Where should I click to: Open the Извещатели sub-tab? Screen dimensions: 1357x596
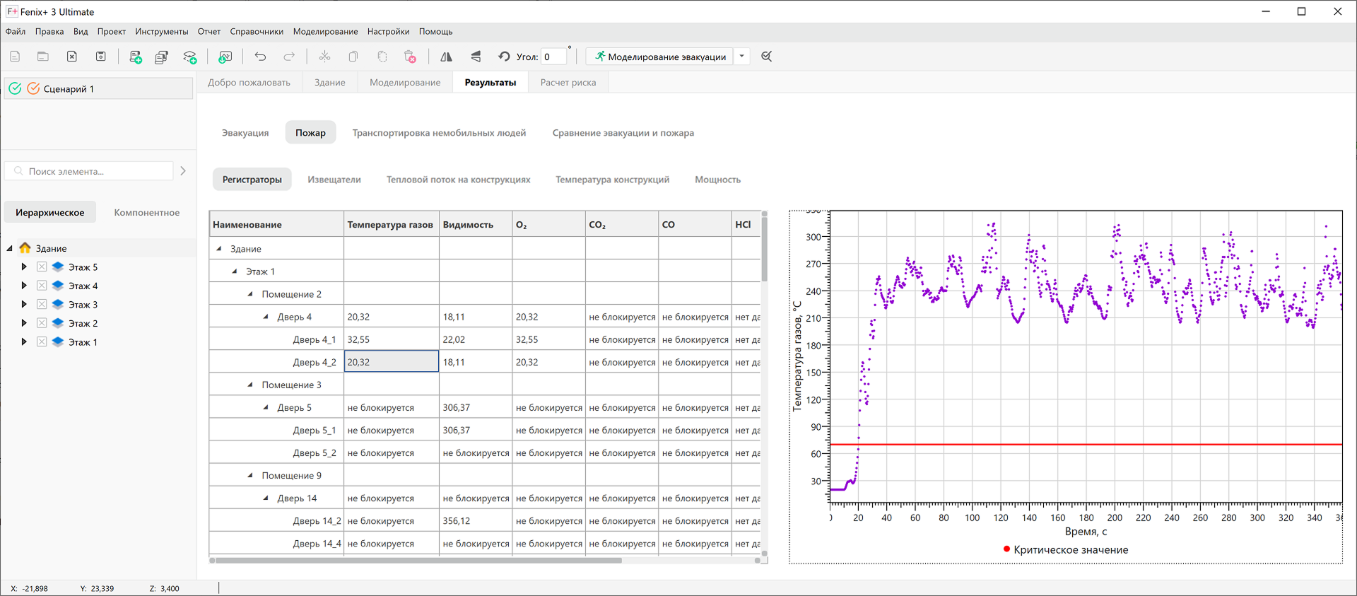click(x=334, y=180)
